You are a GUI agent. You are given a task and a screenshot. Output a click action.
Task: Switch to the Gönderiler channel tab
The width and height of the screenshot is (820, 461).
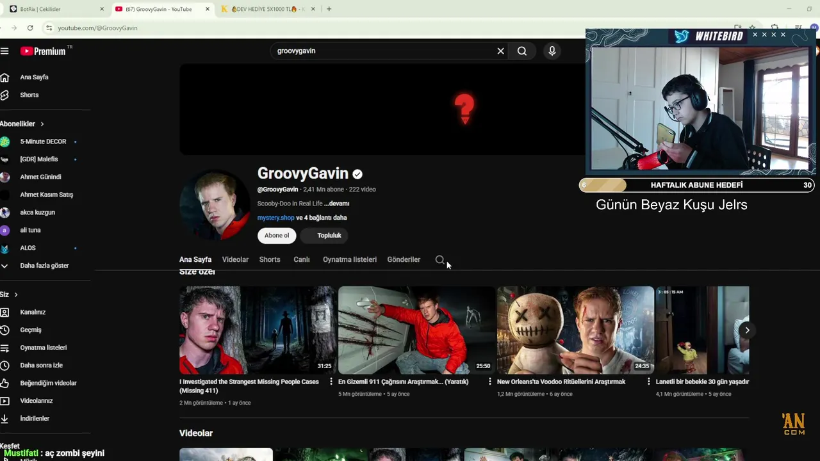404,260
